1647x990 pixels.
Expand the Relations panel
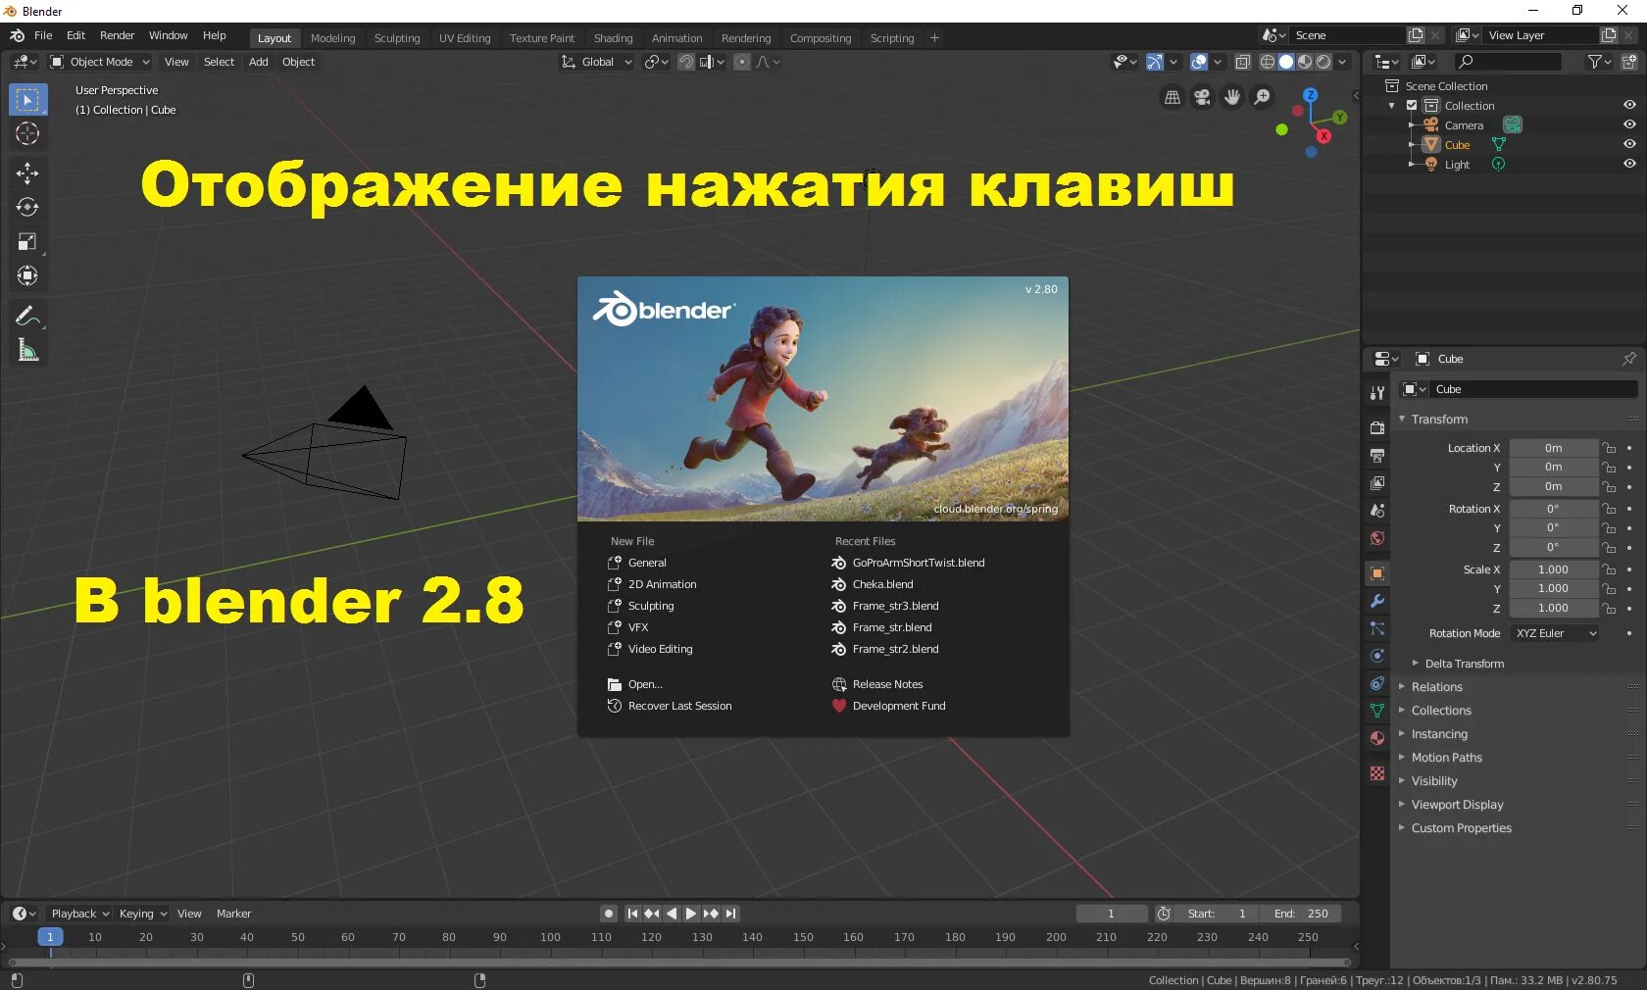(1436, 687)
